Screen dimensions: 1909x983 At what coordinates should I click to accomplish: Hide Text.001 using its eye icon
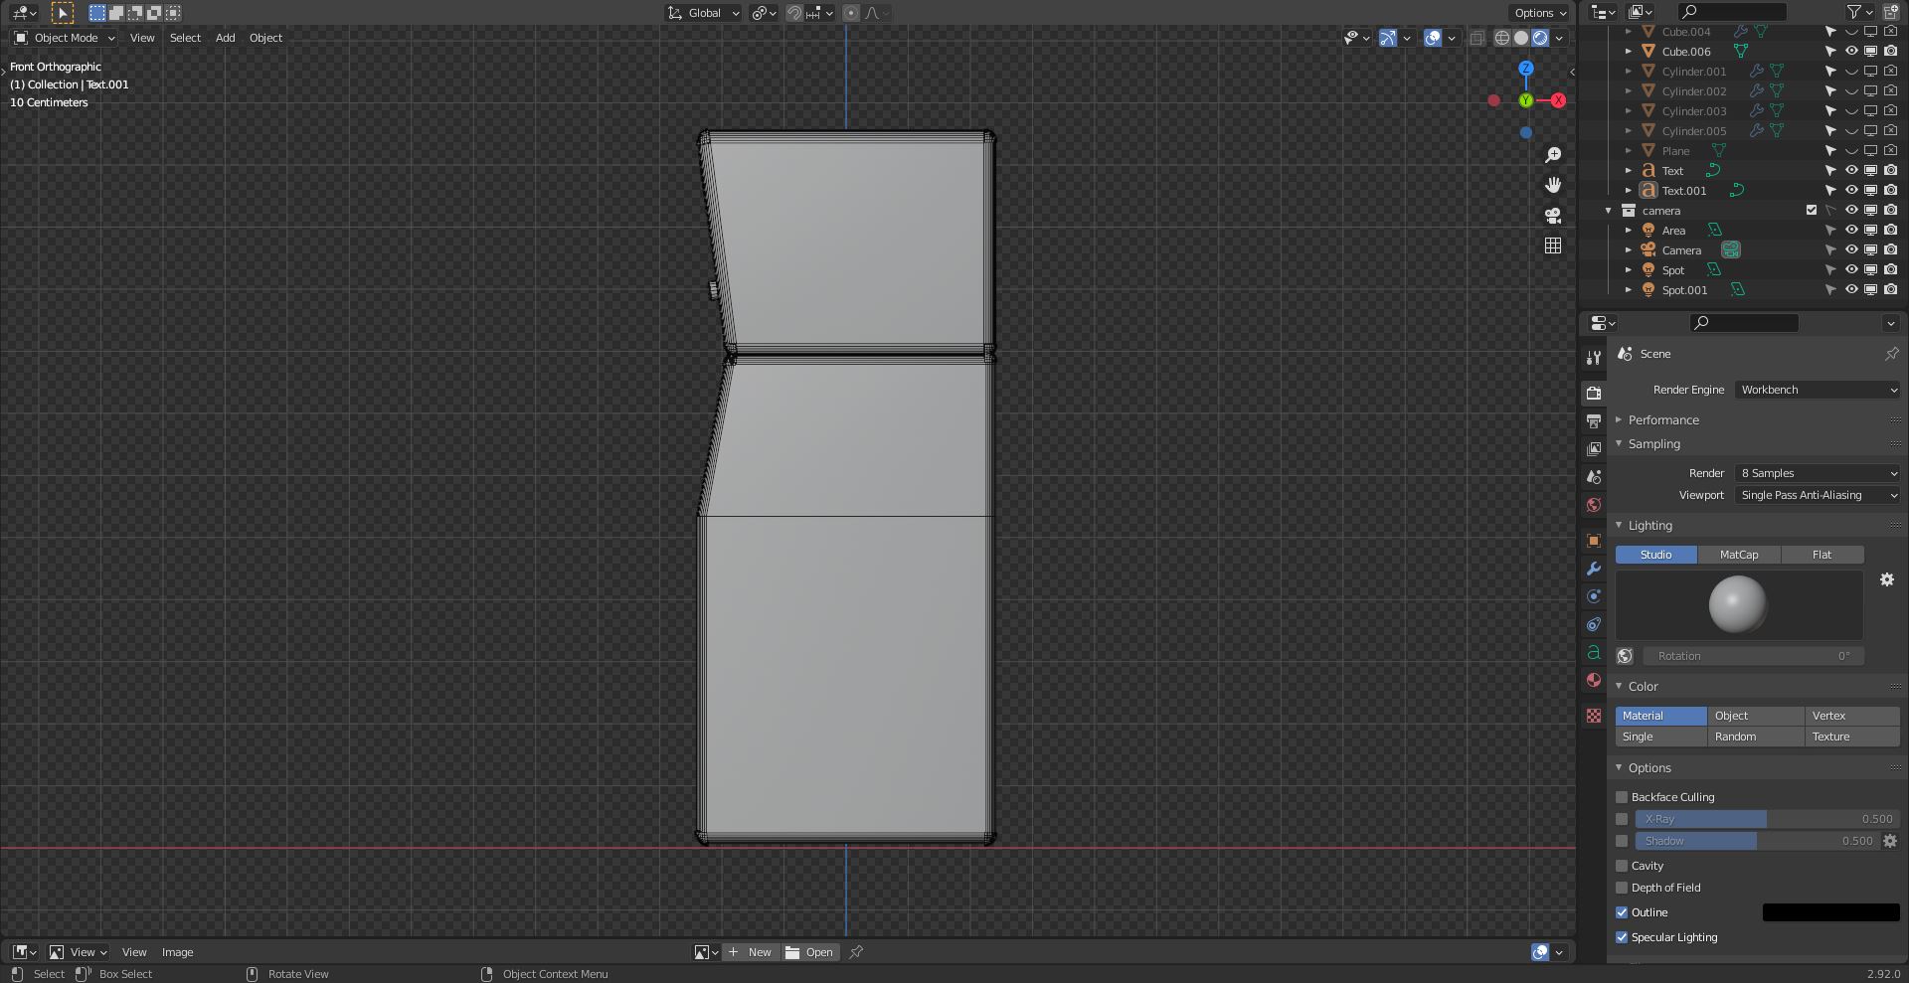pos(1851,191)
